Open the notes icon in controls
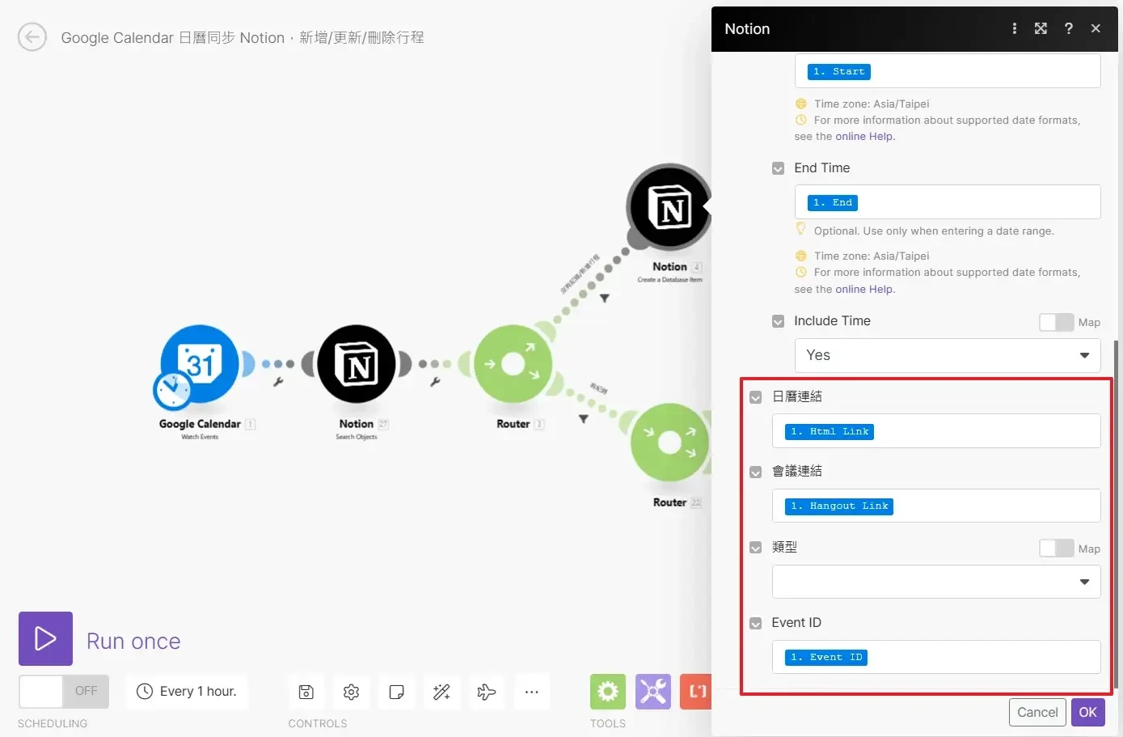The height and width of the screenshot is (737, 1123). point(397,692)
